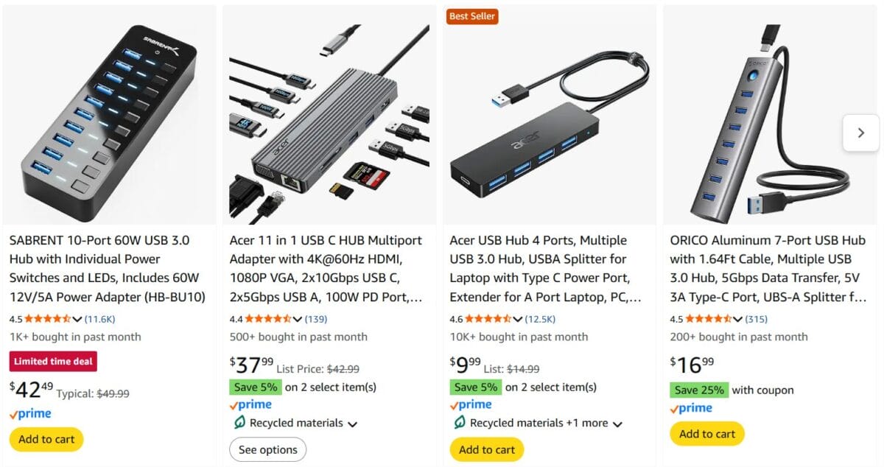Expand Recycled materials +1 more details
This screenshot has height=467, width=884.
point(617,423)
